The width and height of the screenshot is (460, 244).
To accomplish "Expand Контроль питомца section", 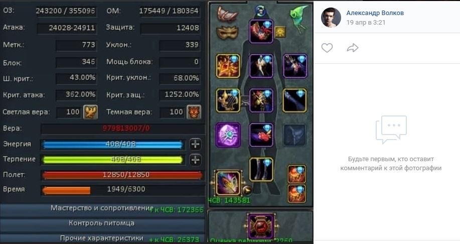I will [x=102, y=223].
